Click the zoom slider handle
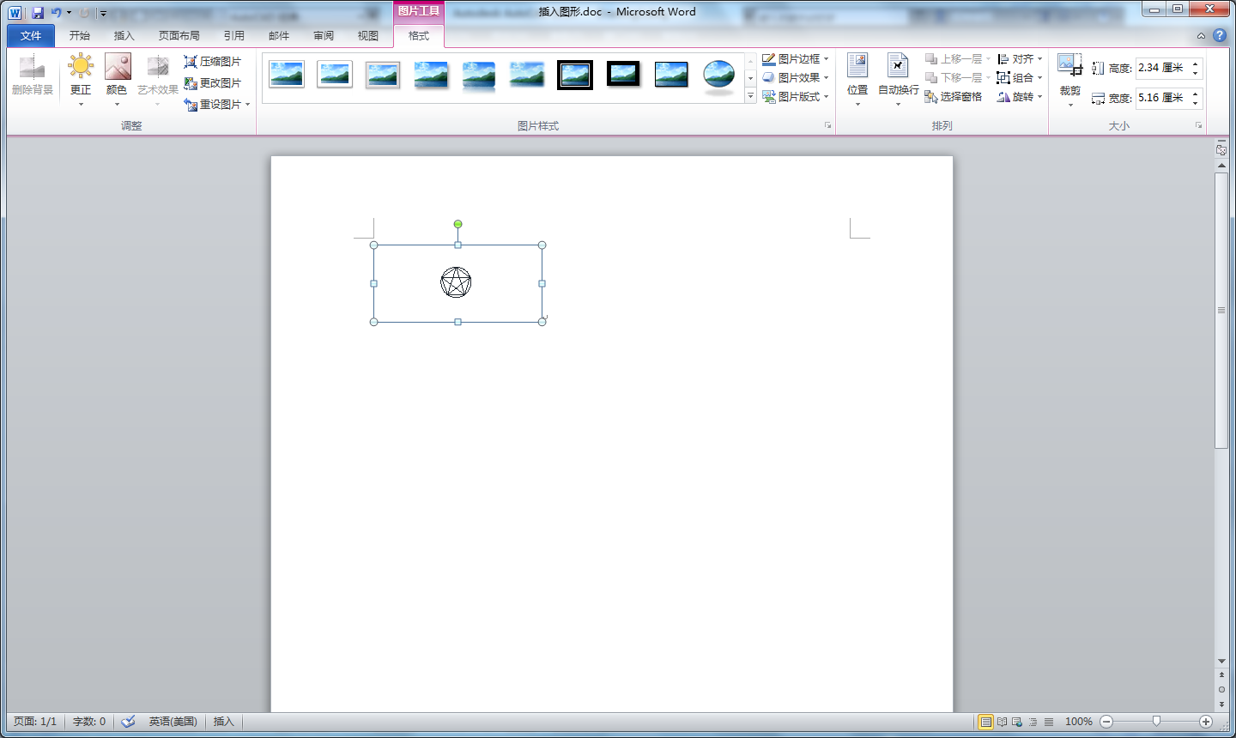The image size is (1236, 738). (x=1156, y=722)
